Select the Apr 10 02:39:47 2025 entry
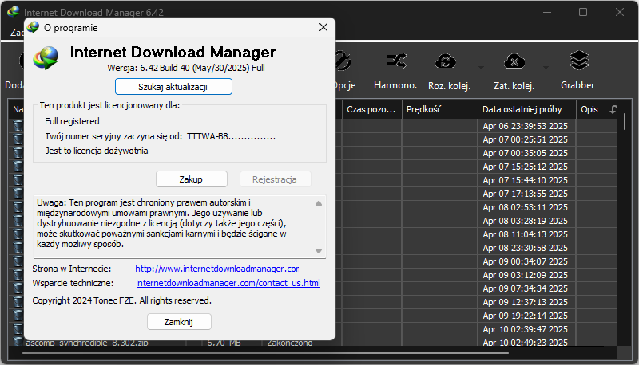Viewport: 639px width, 365px height. [526, 329]
